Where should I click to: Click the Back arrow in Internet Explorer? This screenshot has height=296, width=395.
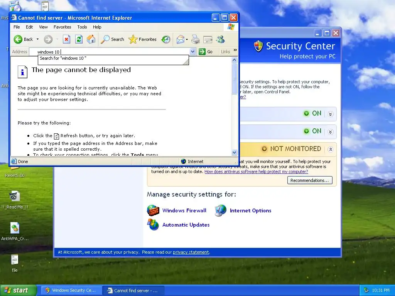[18, 39]
